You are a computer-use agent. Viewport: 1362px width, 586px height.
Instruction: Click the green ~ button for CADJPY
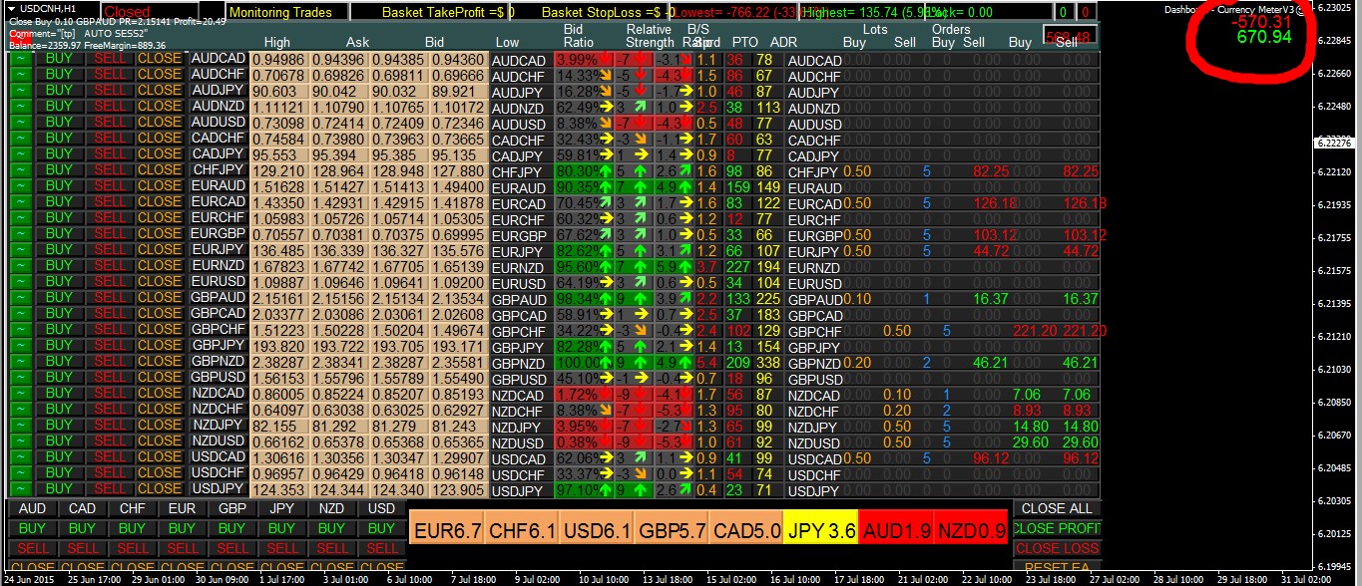coord(20,154)
